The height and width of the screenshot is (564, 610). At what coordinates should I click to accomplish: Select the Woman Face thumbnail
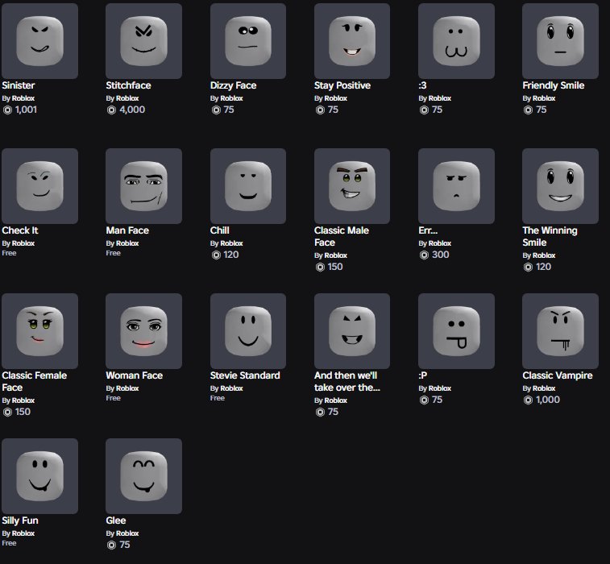143,331
